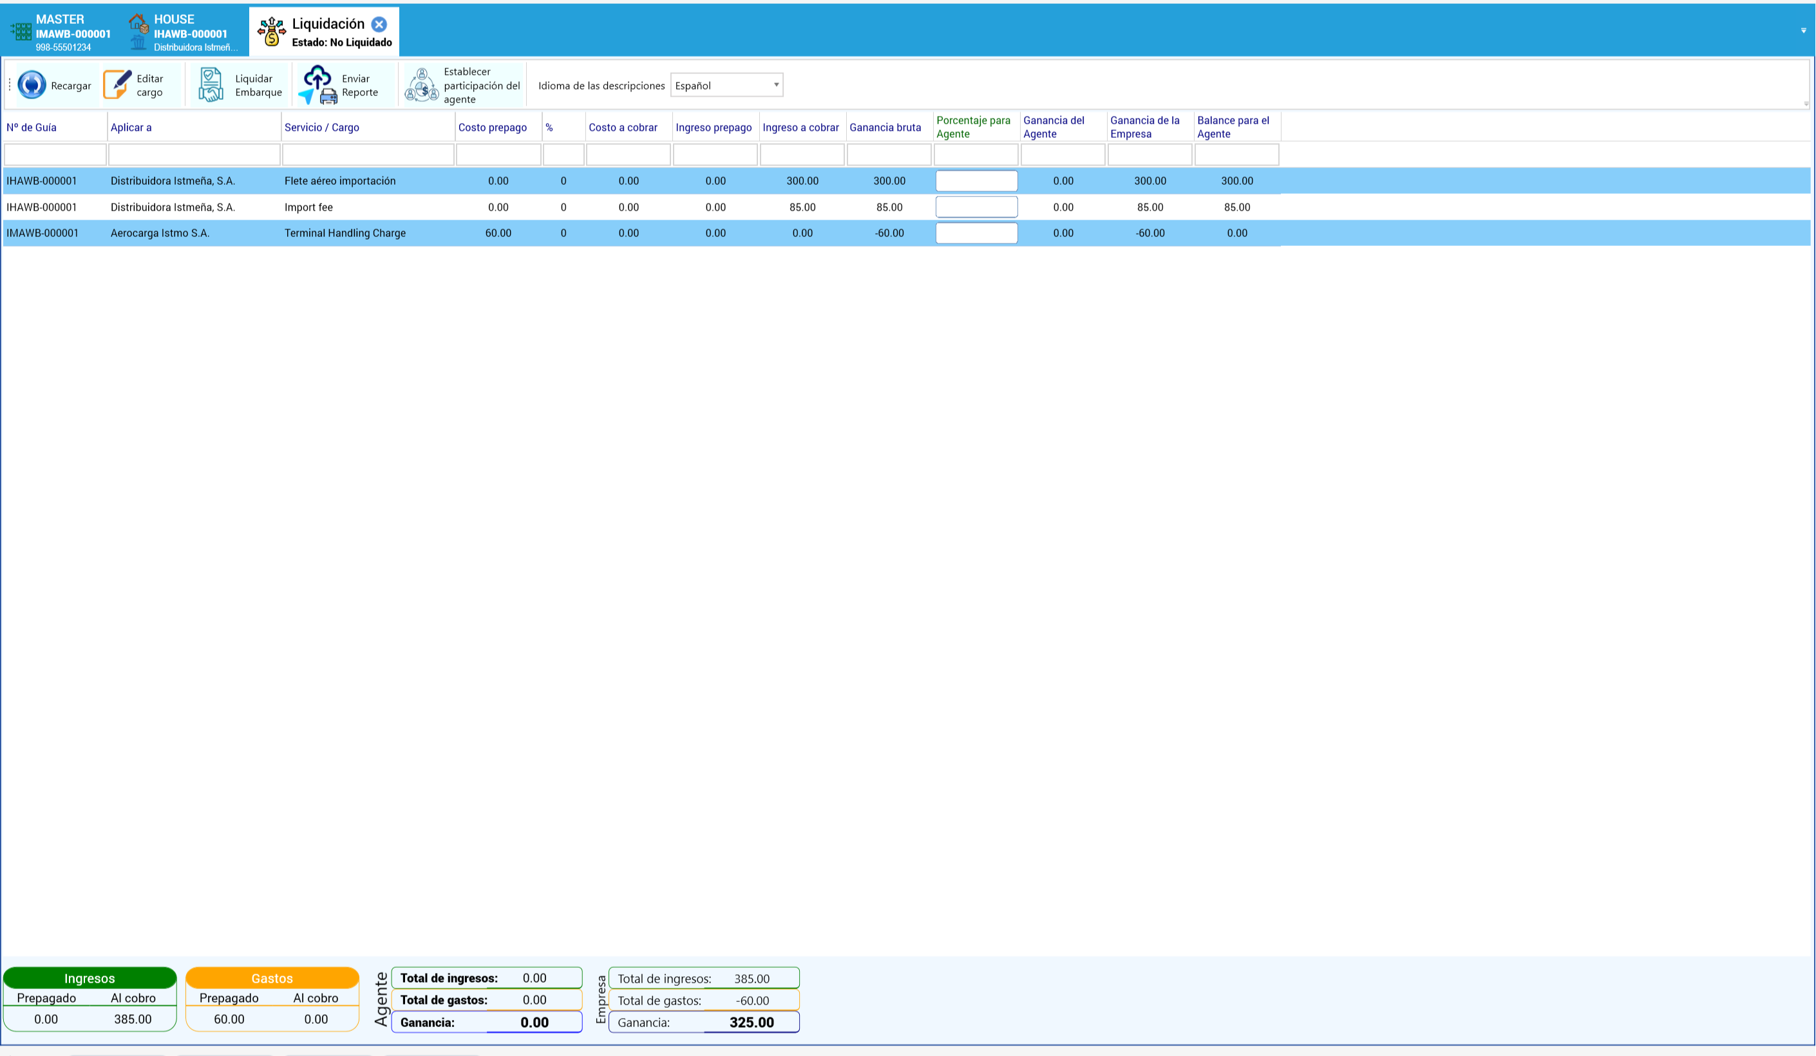Select the Flete aéreo importación row
Viewport: 1816px width, 1056px height.
907,181
